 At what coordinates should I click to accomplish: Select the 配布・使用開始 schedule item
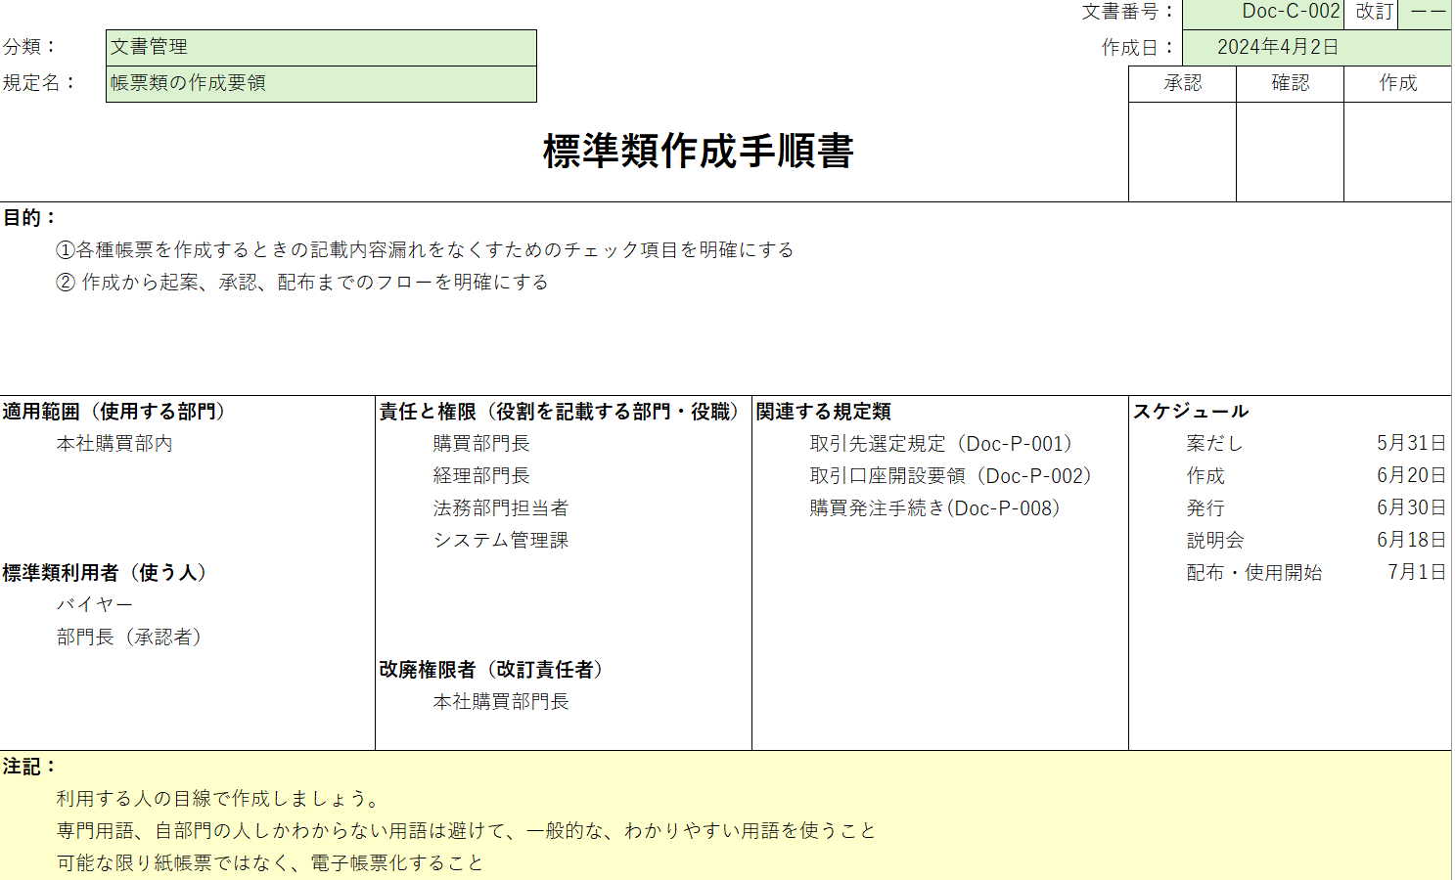[1254, 572]
